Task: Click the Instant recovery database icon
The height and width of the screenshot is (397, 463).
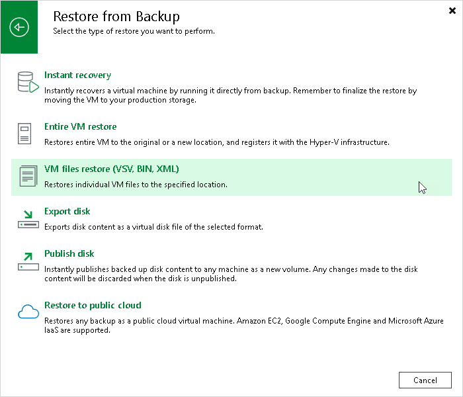Action: click(x=28, y=82)
